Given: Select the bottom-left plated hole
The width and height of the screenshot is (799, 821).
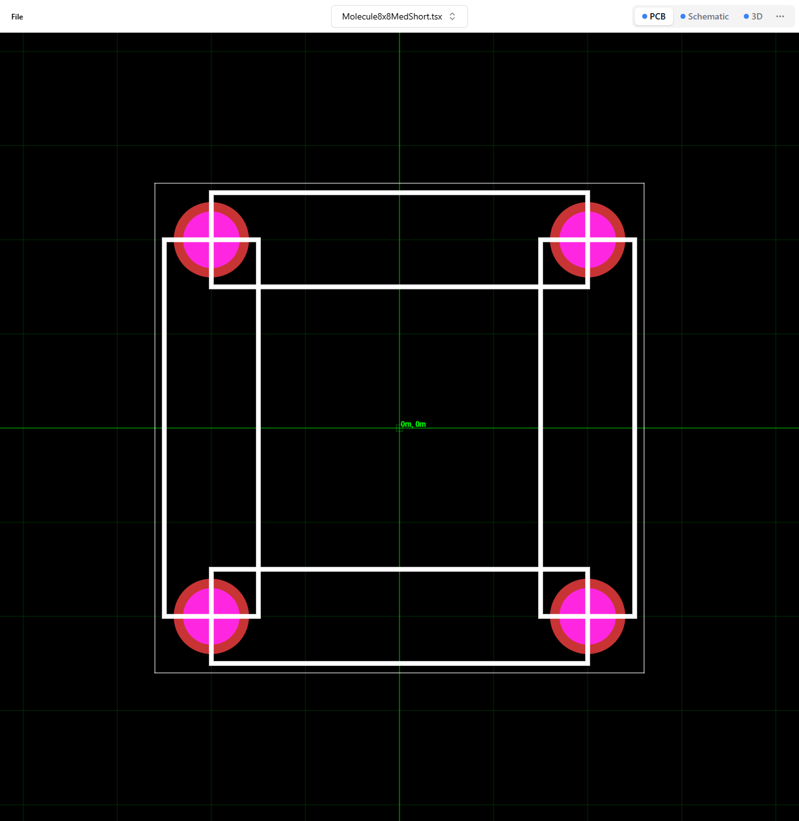Looking at the screenshot, I should (211, 616).
